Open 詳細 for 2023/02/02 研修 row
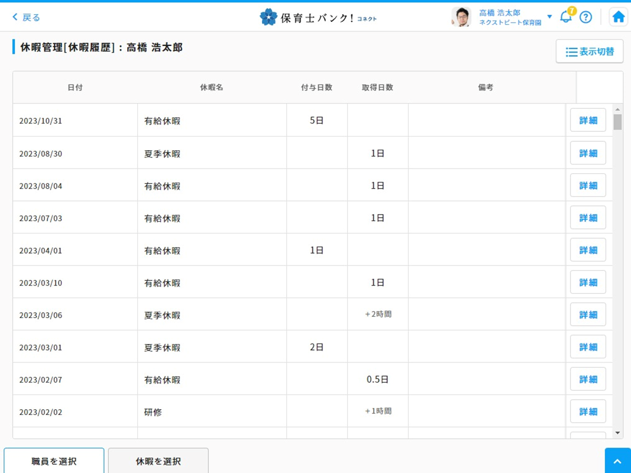Viewport: 631px width, 473px height. pos(588,412)
